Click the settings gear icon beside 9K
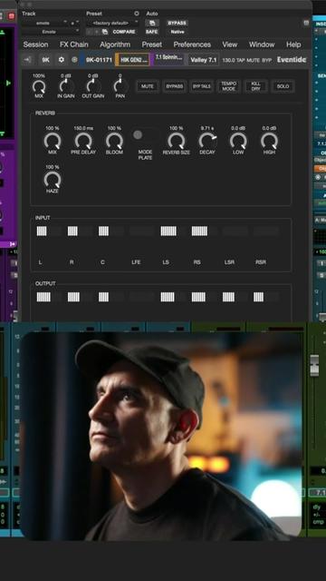 pos(62,60)
